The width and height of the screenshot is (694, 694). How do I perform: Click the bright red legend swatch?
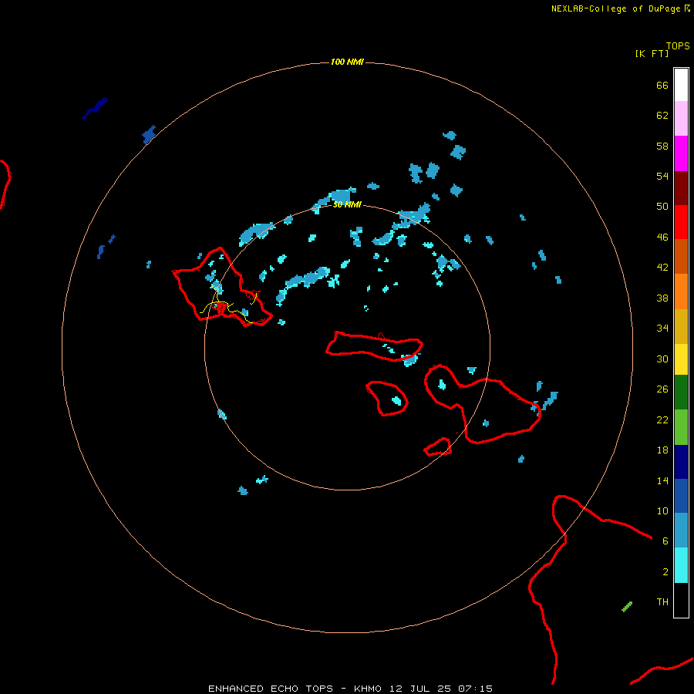coord(681,222)
